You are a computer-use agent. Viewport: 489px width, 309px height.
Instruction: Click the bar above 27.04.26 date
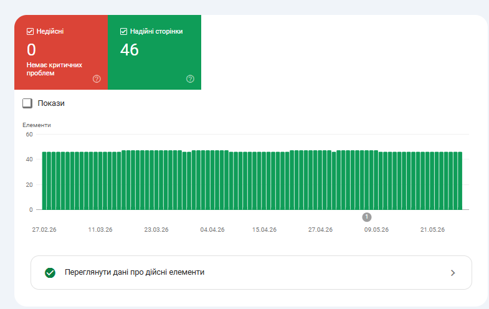[320, 180]
